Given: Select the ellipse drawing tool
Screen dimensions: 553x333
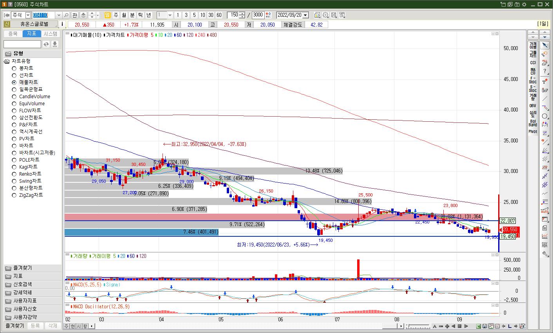Looking at the screenshot, I should 545,116.
